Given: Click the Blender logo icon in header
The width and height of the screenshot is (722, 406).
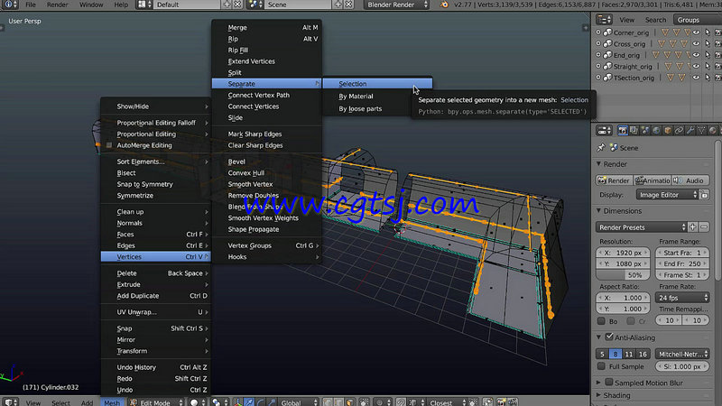Looking at the screenshot, I should pos(444,5).
